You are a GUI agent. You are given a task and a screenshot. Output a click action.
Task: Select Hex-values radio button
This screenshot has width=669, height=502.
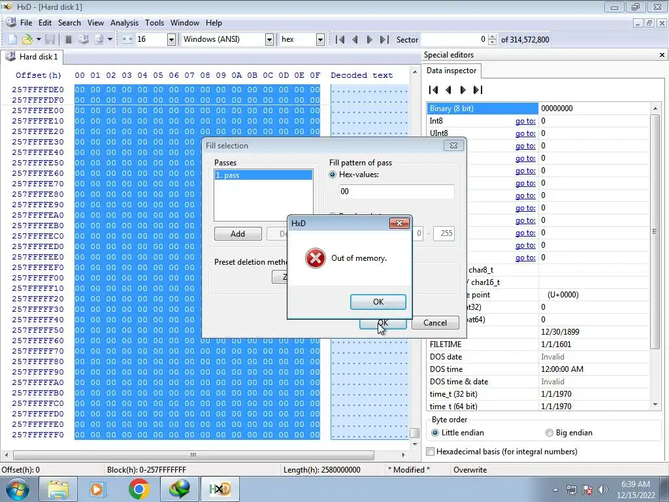(333, 175)
